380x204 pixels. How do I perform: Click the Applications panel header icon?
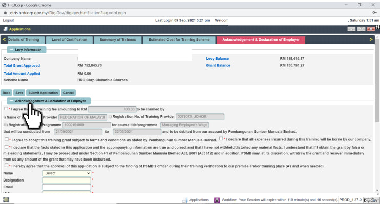5,29
